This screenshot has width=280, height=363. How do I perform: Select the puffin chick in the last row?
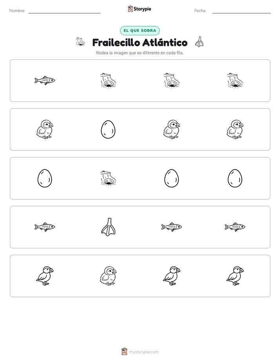(108, 276)
